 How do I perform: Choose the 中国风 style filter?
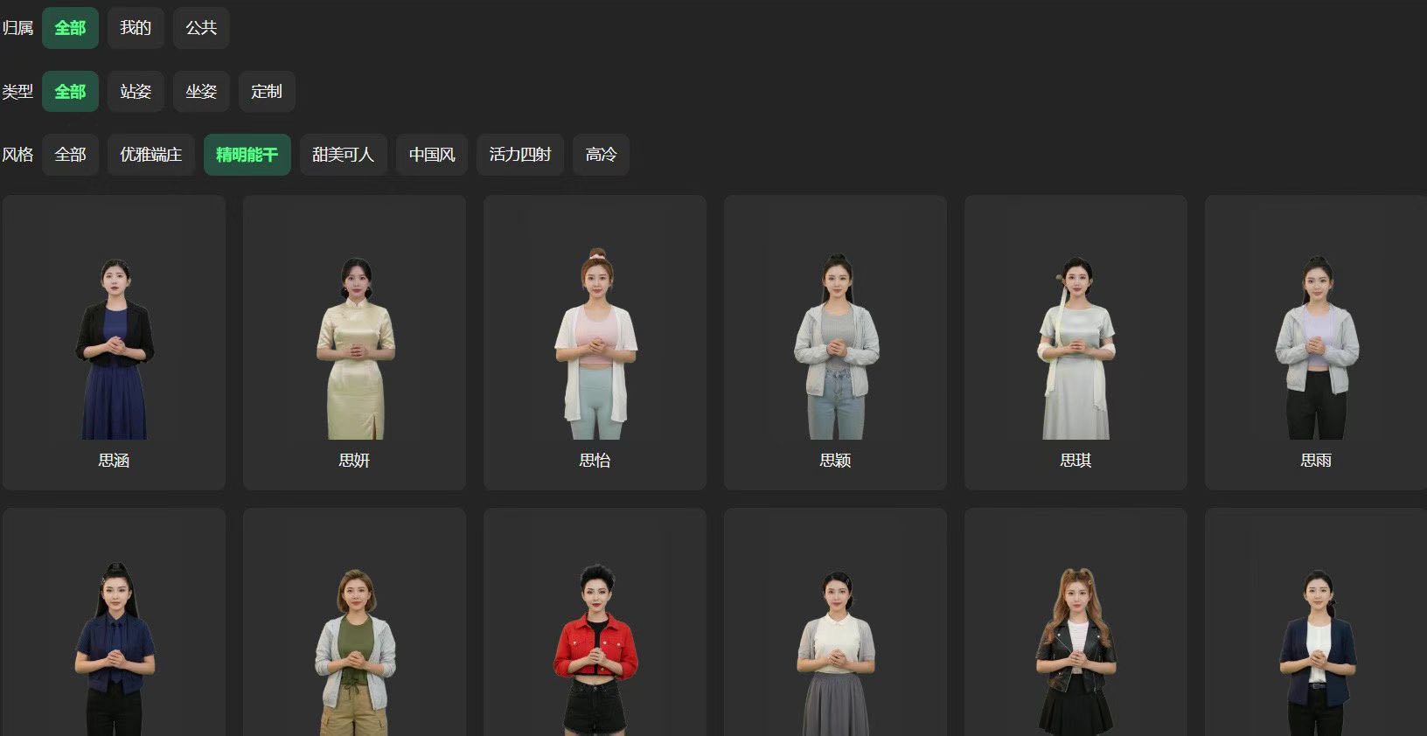pos(432,155)
